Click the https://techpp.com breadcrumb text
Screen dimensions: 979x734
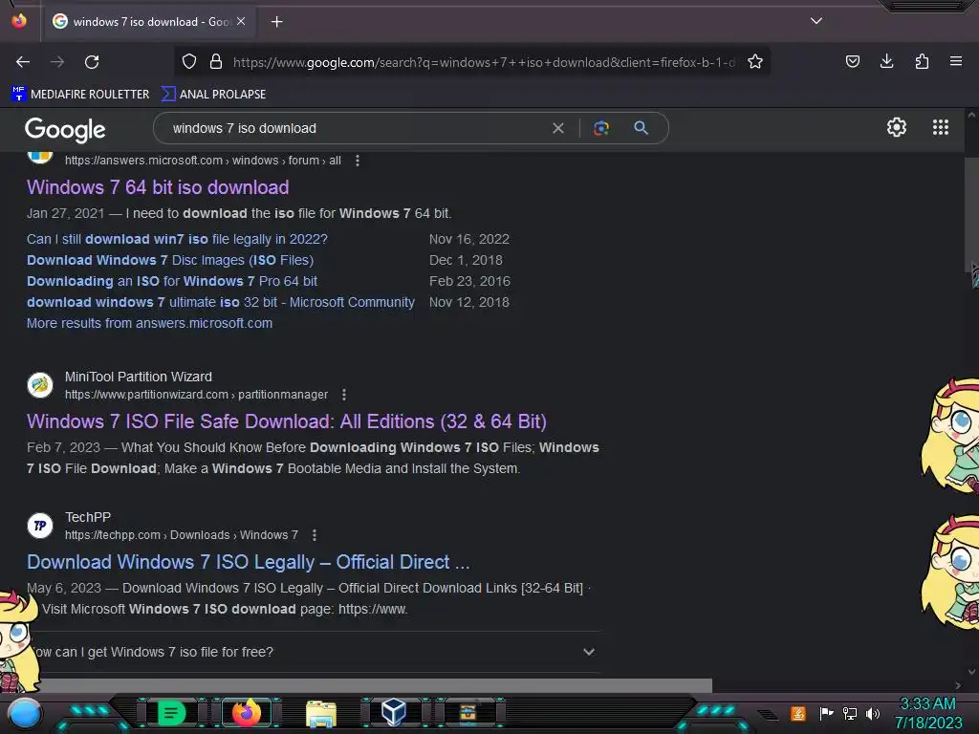(x=113, y=535)
